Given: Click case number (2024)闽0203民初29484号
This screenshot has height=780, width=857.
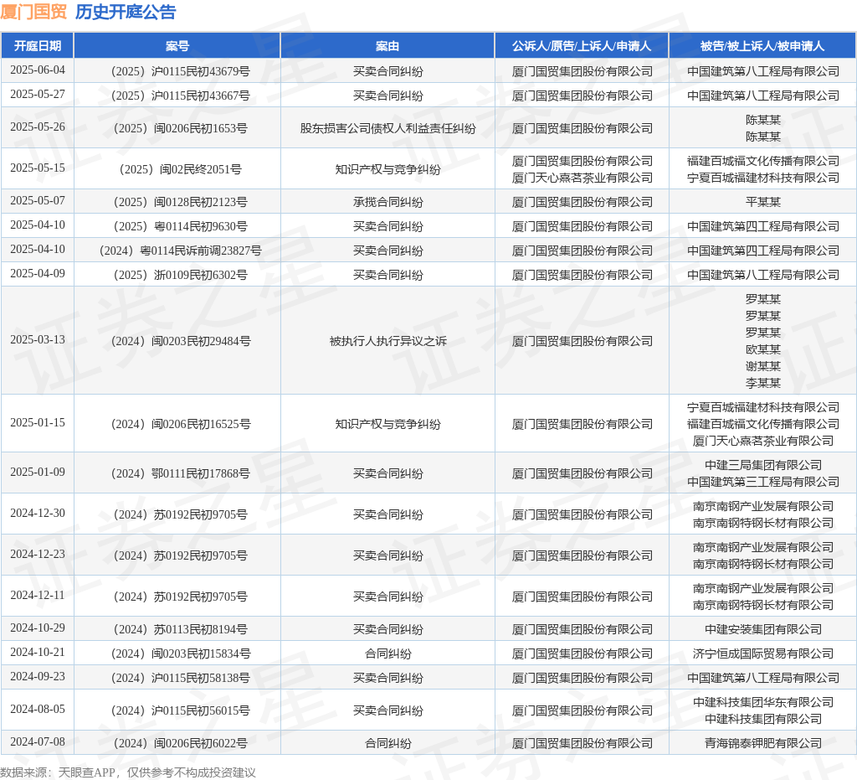Looking at the screenshot, I should pos(181,341).
